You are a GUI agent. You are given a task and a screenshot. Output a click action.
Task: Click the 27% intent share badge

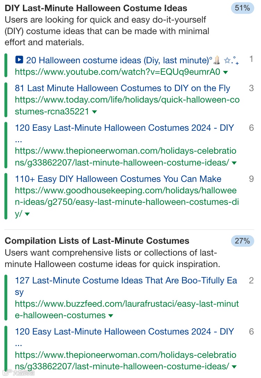[243, 241]
